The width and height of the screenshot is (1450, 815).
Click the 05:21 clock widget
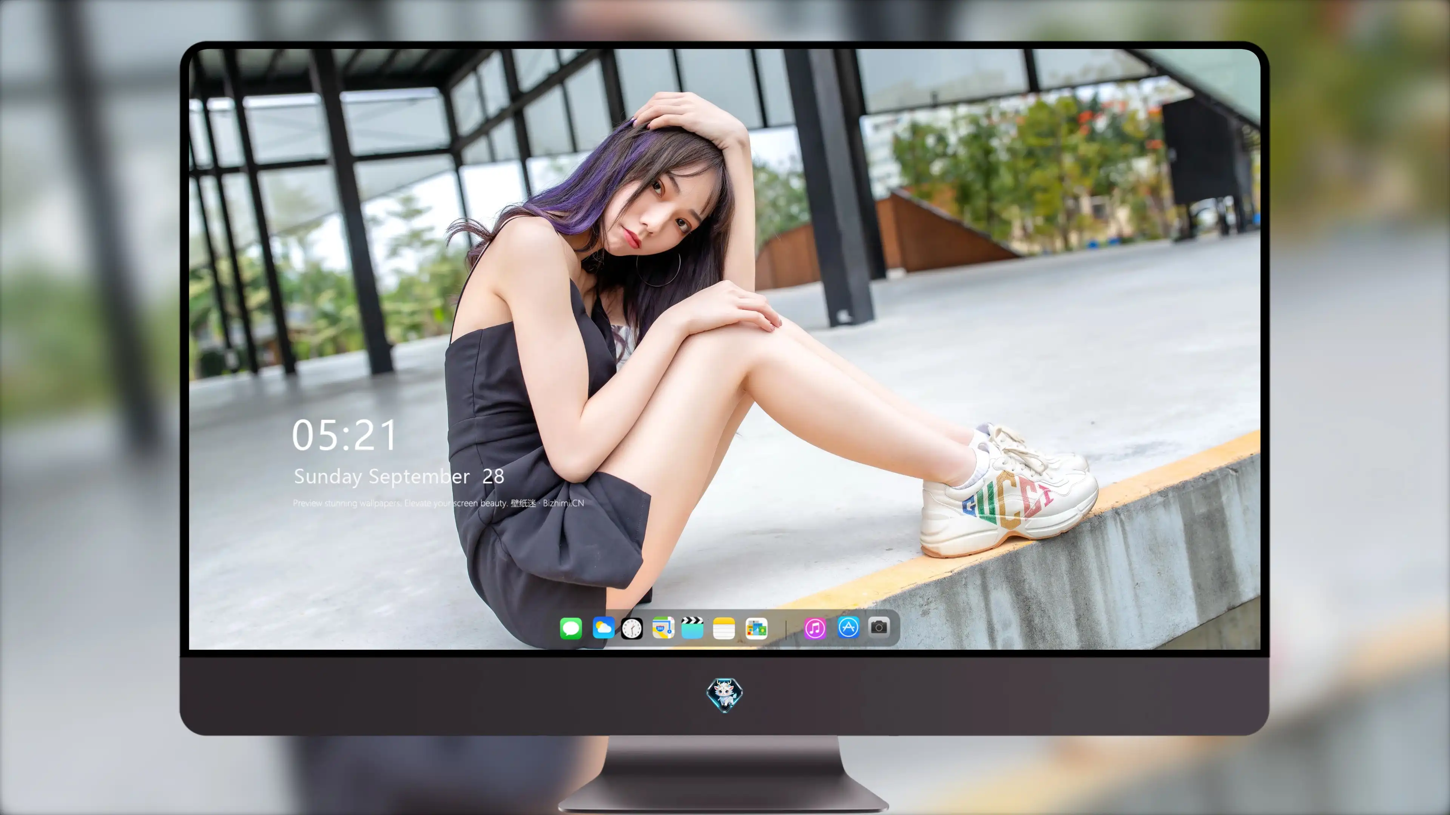tap(344, 435)
